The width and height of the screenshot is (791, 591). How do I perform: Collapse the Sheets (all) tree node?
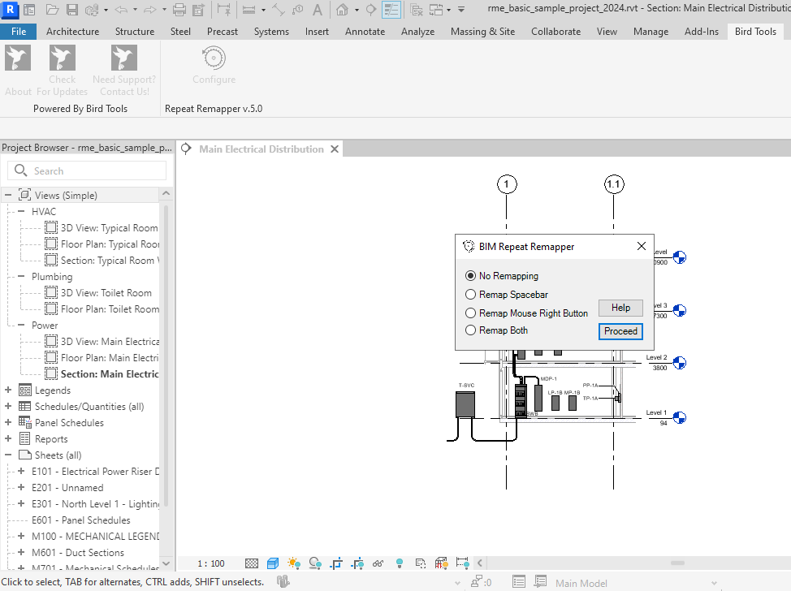[8, 455]
